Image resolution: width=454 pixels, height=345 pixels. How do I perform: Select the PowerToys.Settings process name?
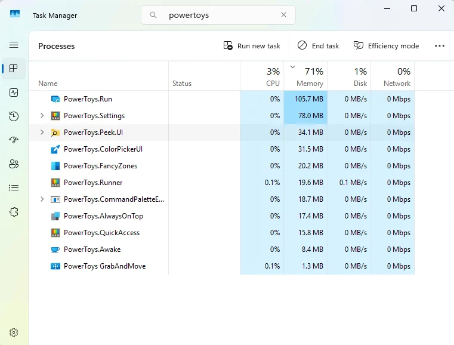pyautogui.click(x=94, y=116)
